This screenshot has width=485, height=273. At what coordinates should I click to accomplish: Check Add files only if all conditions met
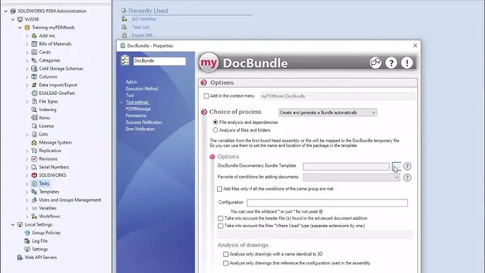click(x=220, y=189)
